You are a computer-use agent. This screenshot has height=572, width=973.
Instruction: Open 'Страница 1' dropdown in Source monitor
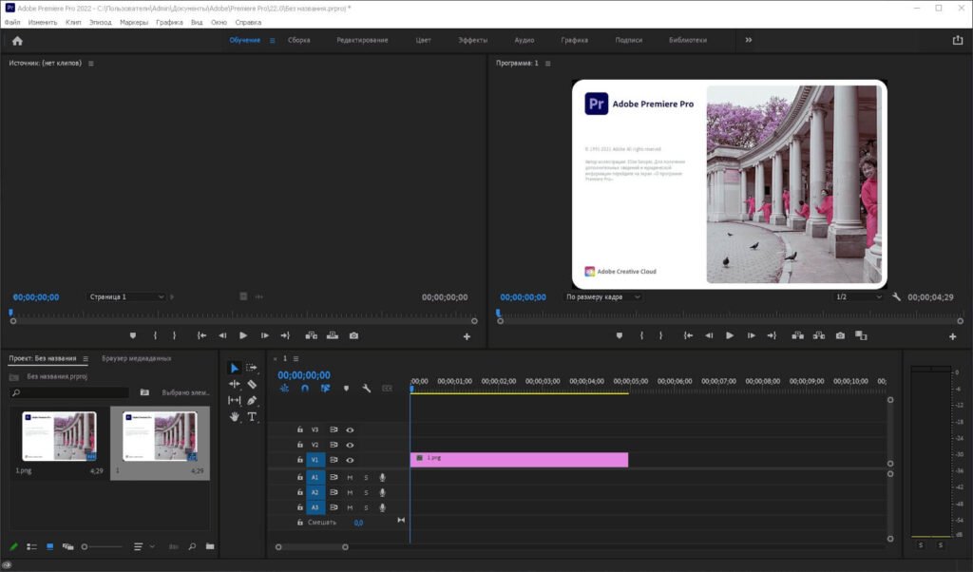coord(126,297)
